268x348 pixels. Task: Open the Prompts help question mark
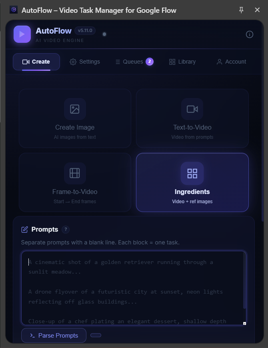point(66,229)
